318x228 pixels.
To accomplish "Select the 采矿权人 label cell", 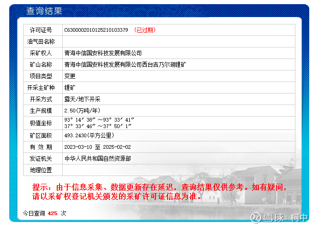I will (x=43, y=53).
